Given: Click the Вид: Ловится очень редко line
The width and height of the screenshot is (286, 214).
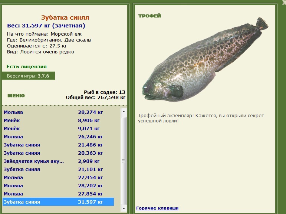Looking at the screenshot, I should (x=40, y=52).
